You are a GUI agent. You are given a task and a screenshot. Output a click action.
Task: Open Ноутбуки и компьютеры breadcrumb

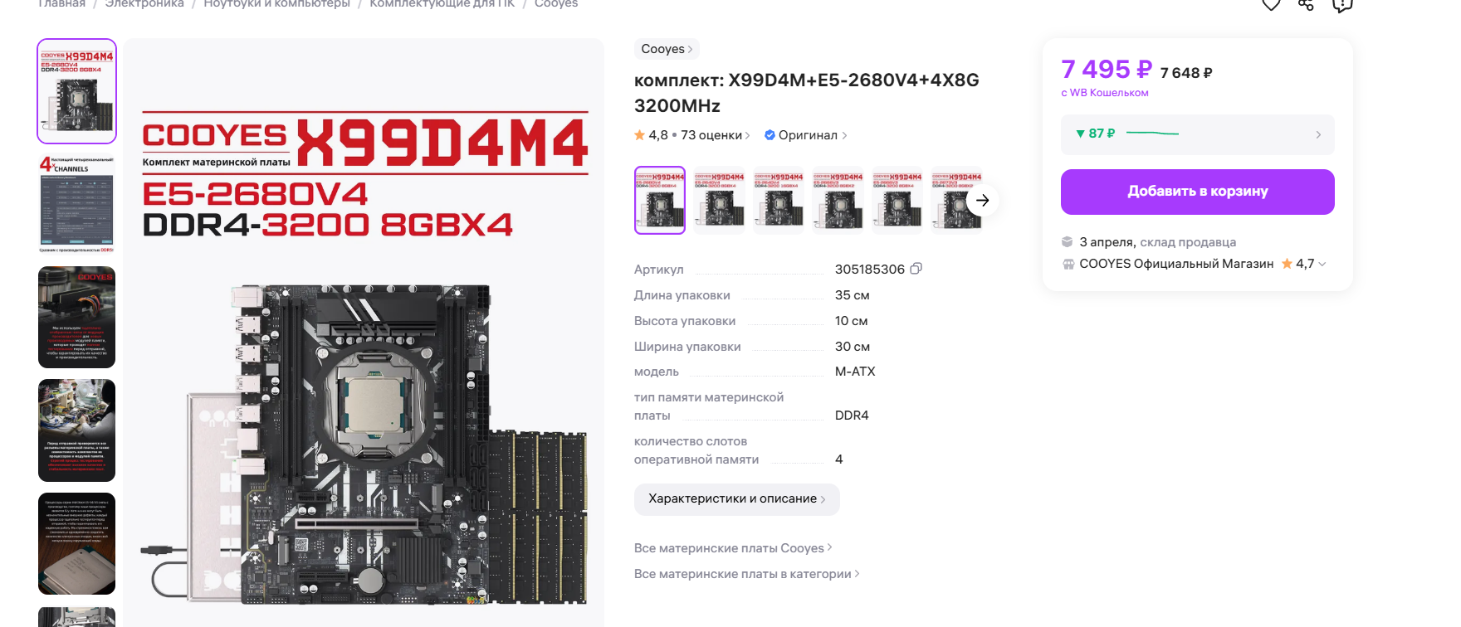pyautogui.click(x=277, y=4)
